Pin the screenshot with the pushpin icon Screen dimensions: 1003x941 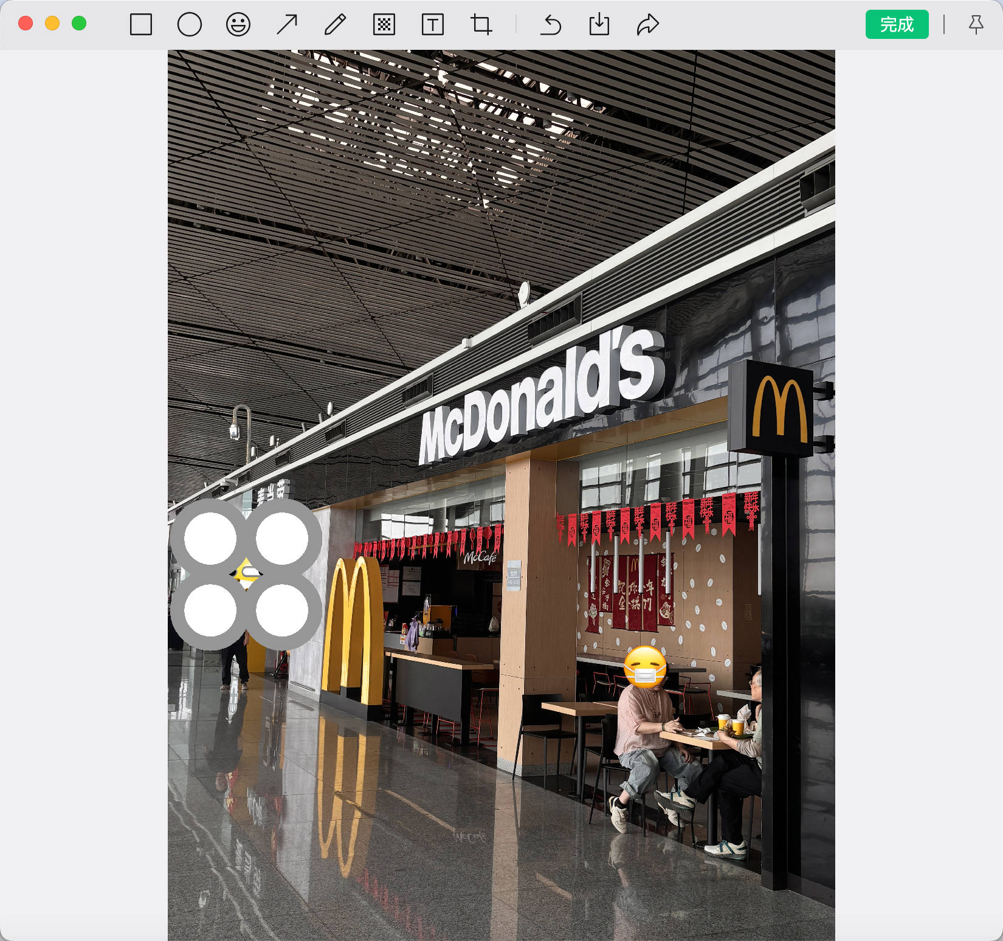976,25
